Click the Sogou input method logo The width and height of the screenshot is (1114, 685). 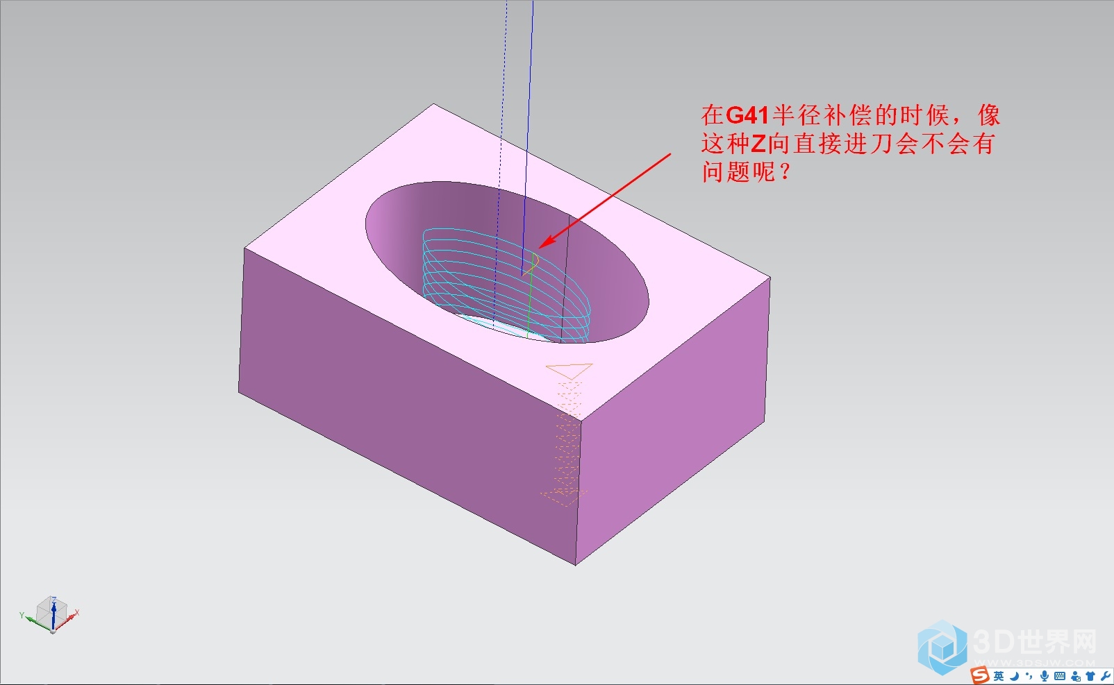point(980,675)
